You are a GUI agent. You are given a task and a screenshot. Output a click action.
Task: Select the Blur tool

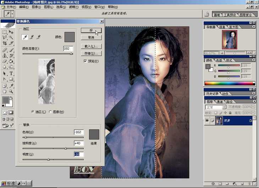click(x=5, y=67)
